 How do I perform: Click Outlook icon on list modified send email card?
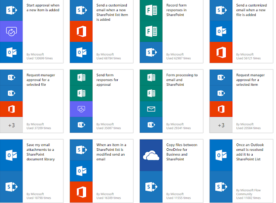click(x=81, y=171)
